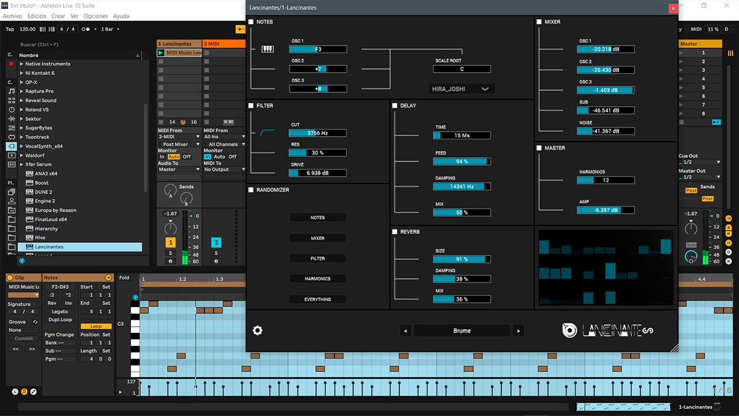
Task: Click the randomizer MIXER button
Action: (318, 238)
